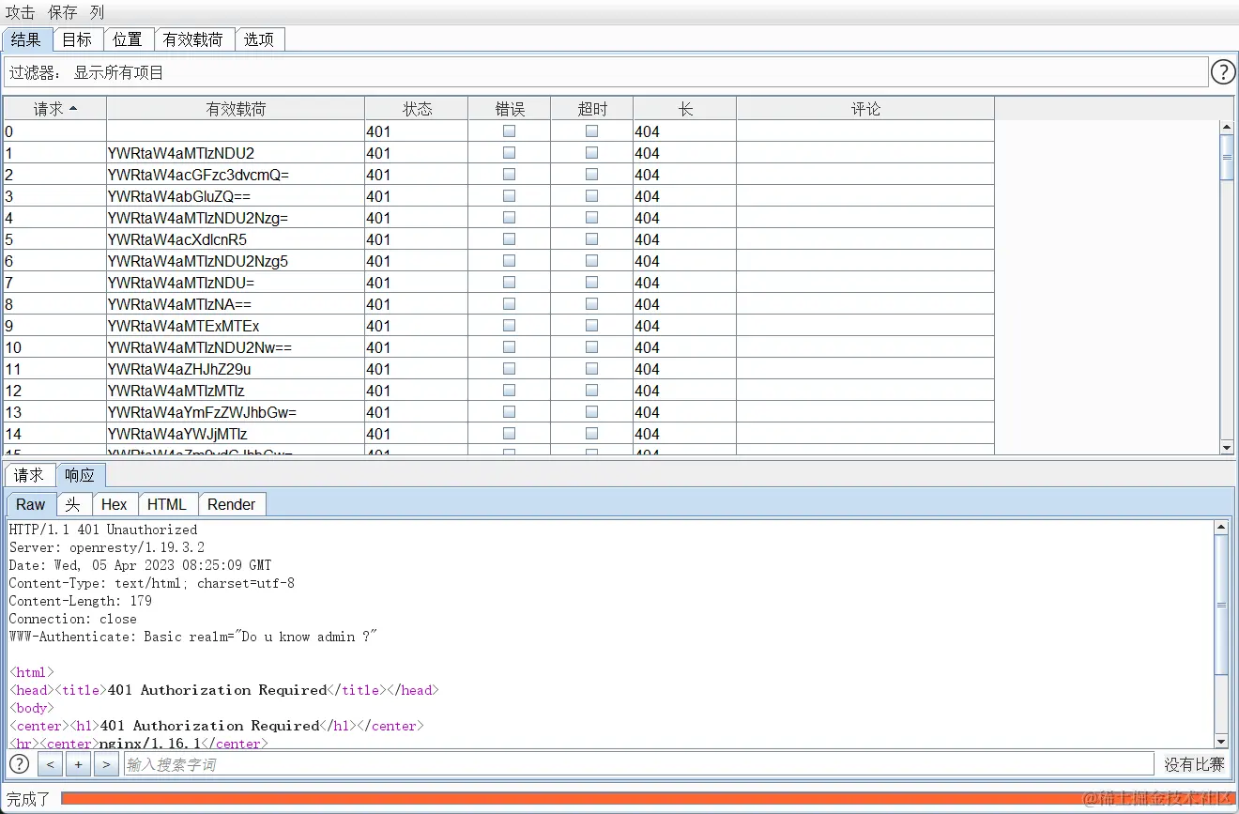
Task: Switch to the 位置 tab
Action: [x=128, y=39]
